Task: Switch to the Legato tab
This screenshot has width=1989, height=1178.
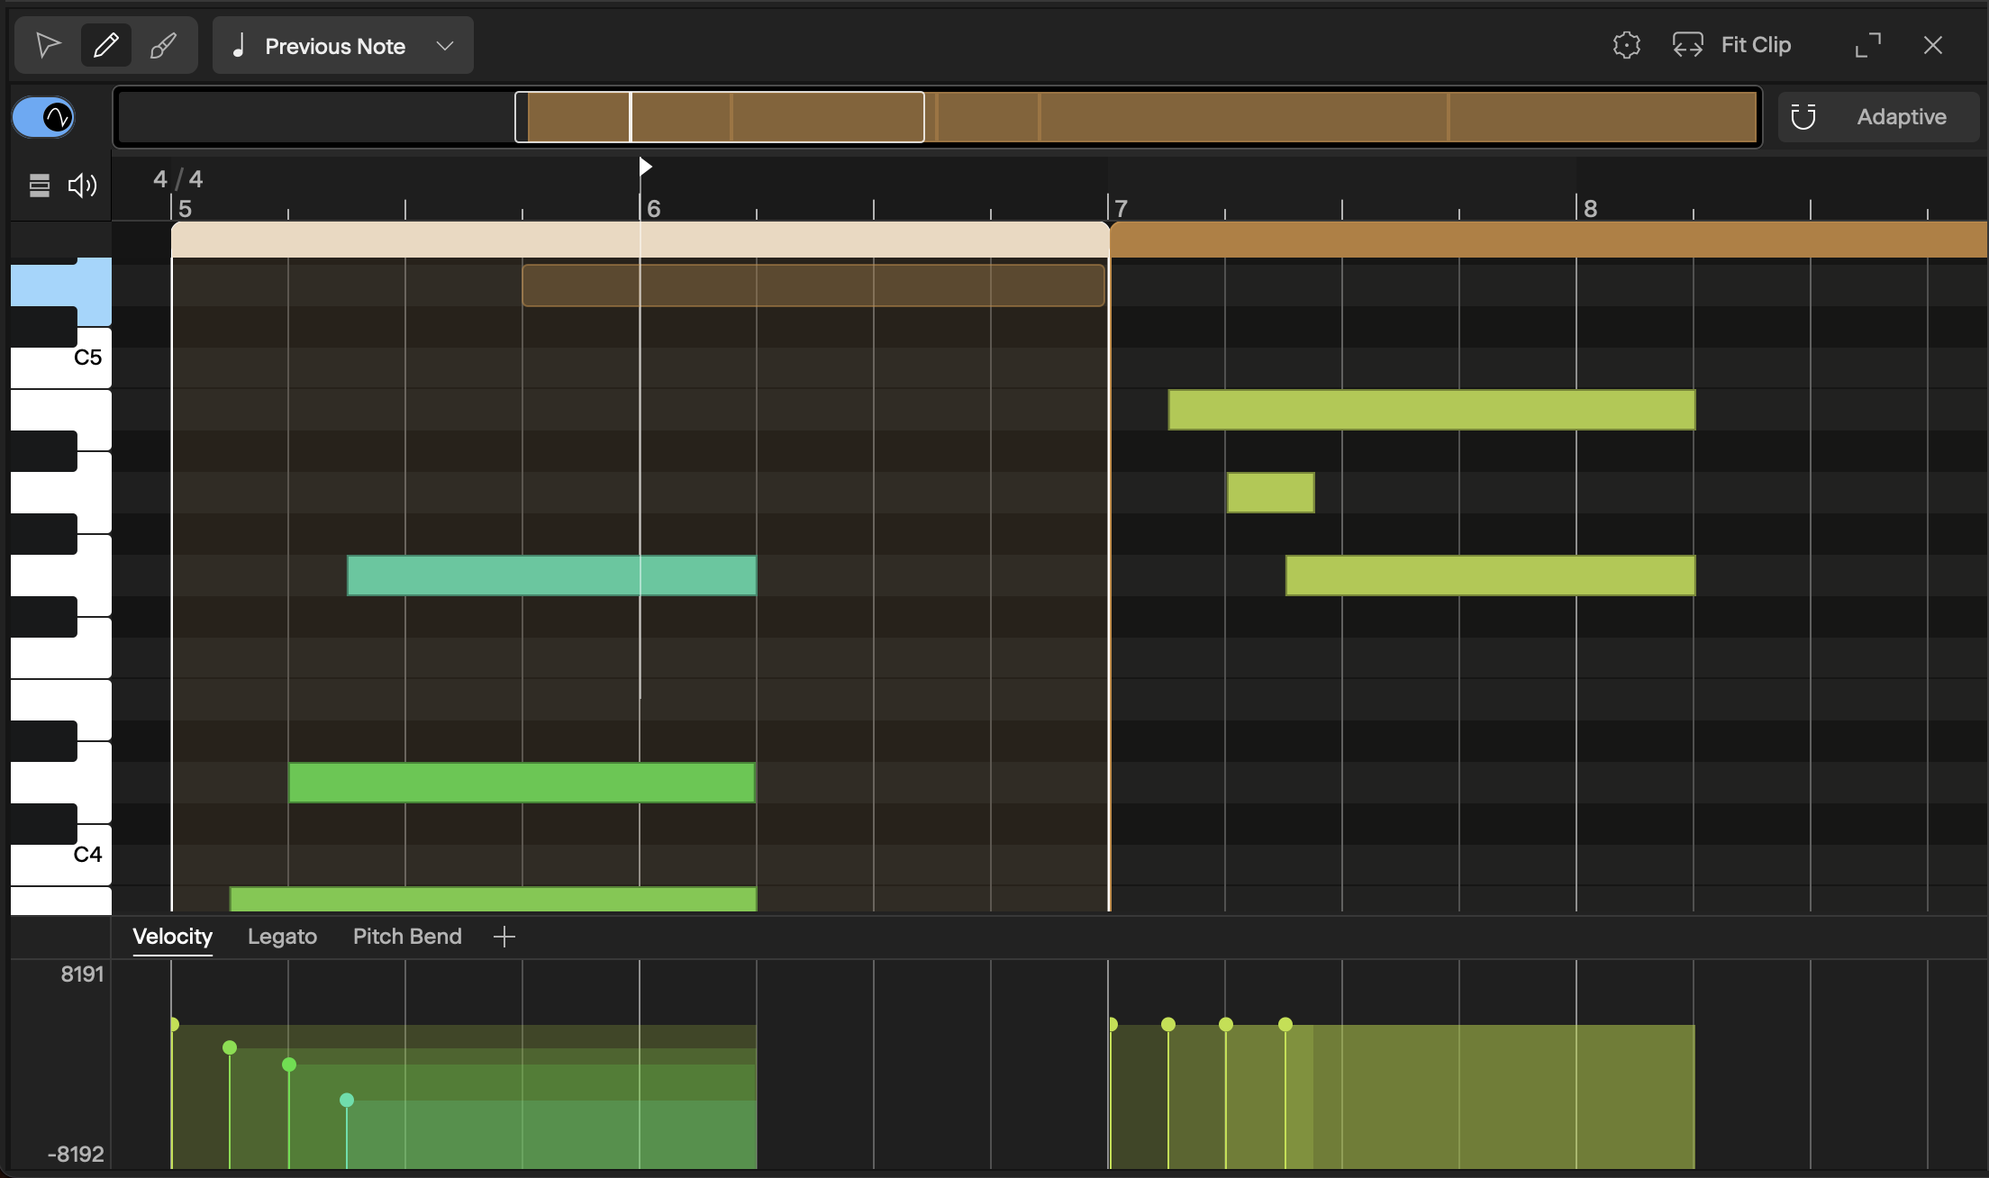Action: pyautogui.click(x=282, y=937)
